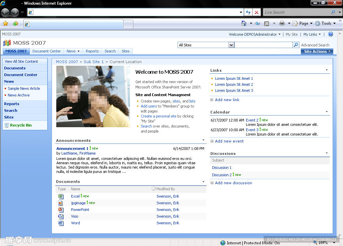The width and height of the screenshot is (343, 246).
Task: Expand the Documents web part menu arrow
Action: point(203,182)
